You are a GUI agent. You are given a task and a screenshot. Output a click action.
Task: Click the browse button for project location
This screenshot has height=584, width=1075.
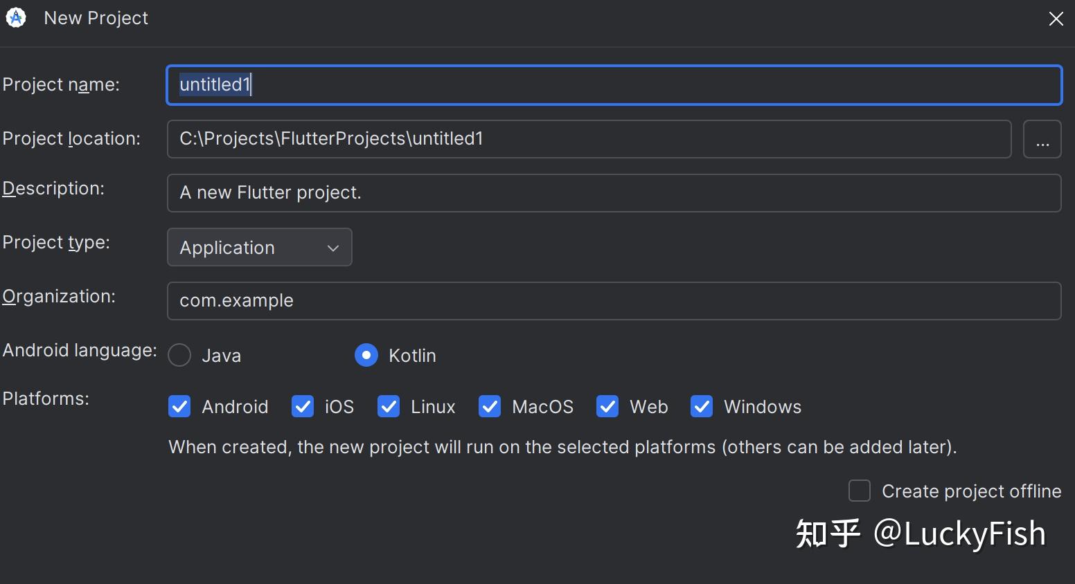[1042, 139]
